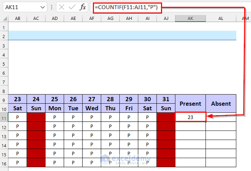The height and width of the screenshot is (171, 251).
Task: Select empty Present cell in row 12
Action: coord(190,126)
